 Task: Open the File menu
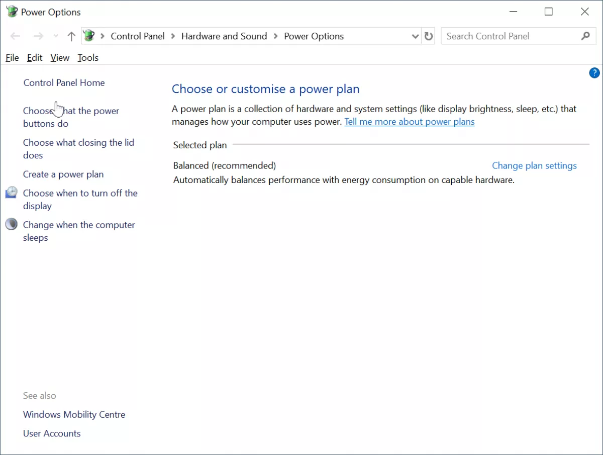click(x=12, y=58)
